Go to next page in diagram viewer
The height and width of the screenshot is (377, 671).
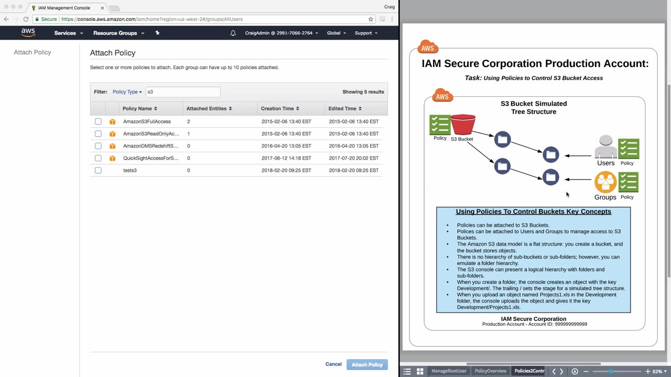click(x=562, y=371)
